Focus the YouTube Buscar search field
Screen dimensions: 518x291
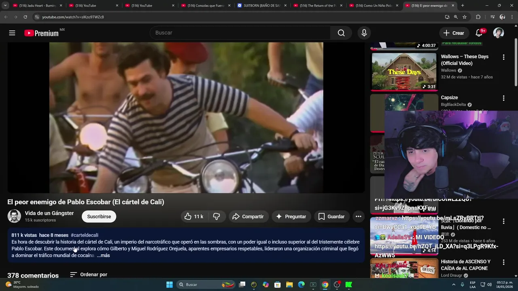click(x=240, y=33)
